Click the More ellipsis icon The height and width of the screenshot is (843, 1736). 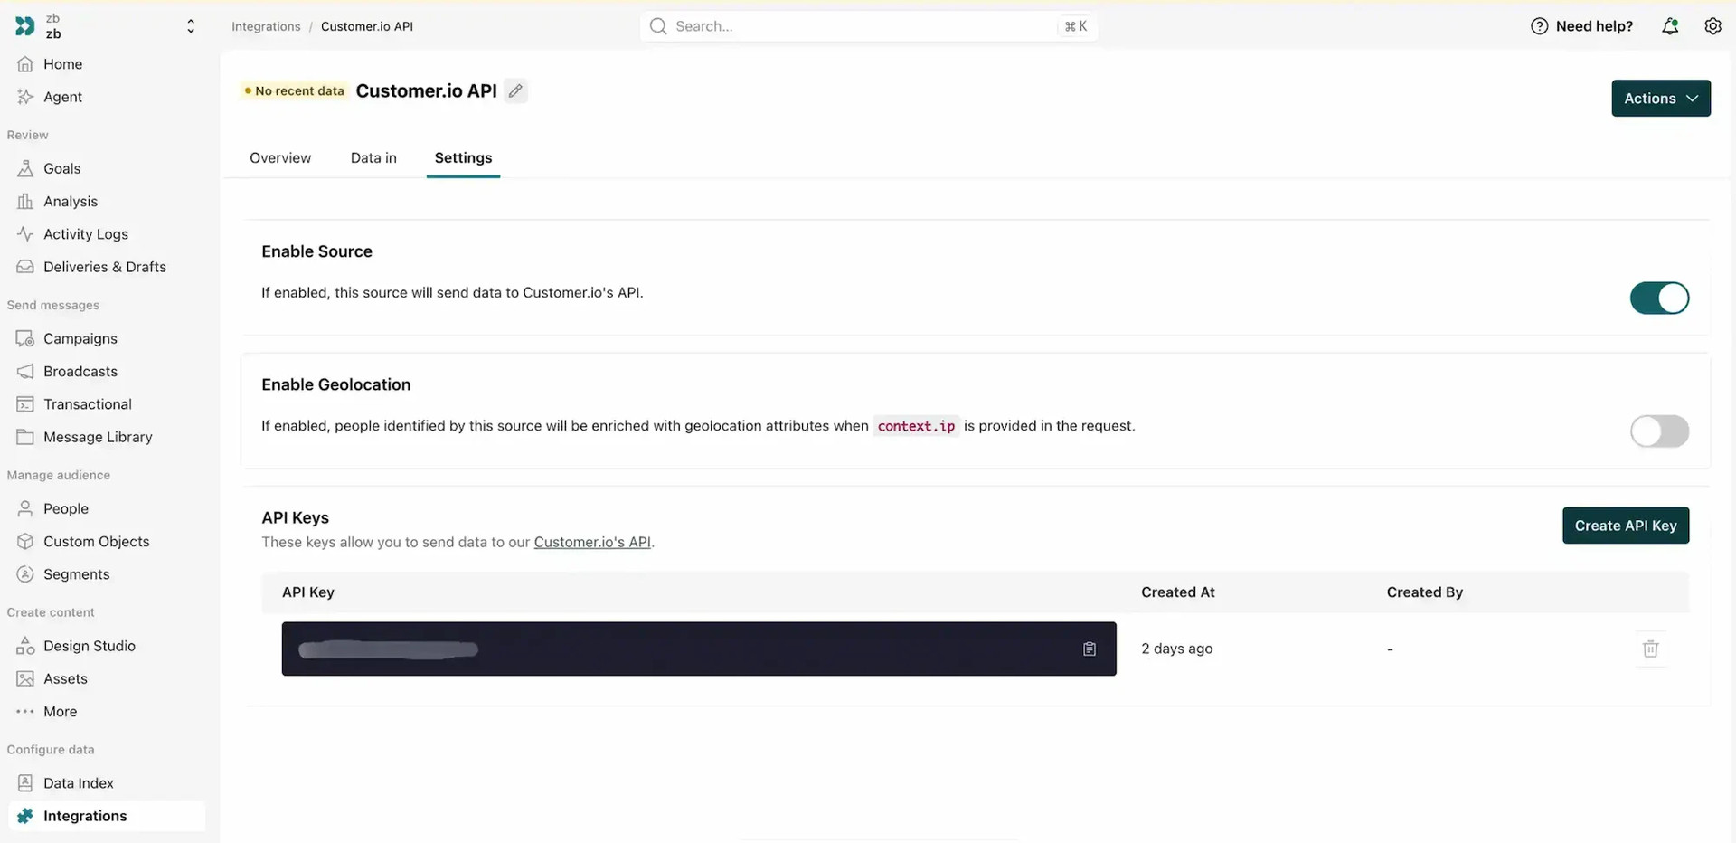click(25, 712)
